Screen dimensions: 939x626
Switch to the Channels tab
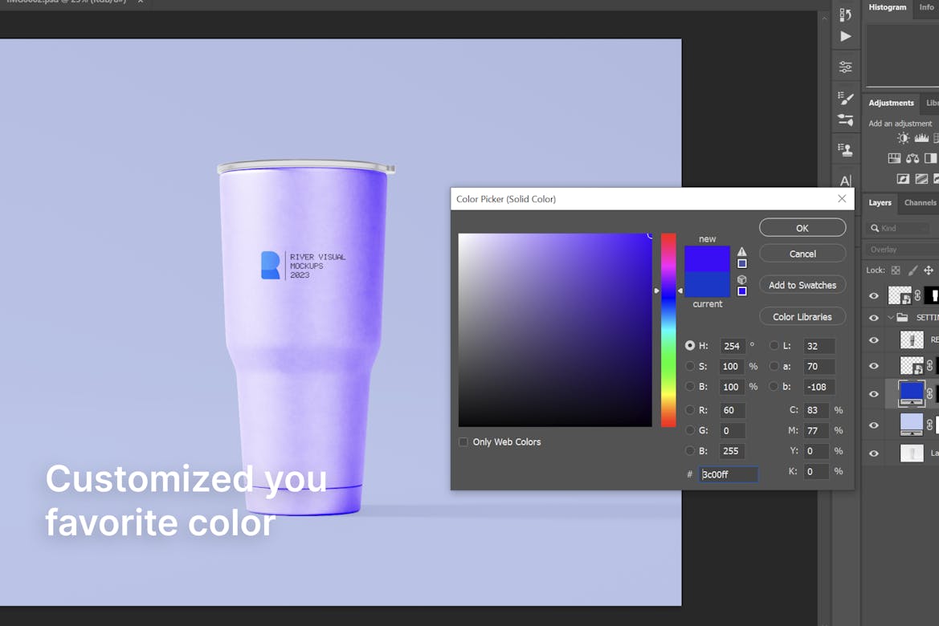point(920,203)
